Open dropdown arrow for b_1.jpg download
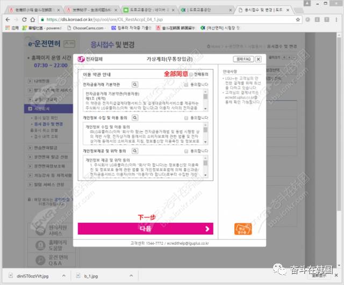Screen dimensions: 344x285 pyautogui.click(x=131, y=275)
